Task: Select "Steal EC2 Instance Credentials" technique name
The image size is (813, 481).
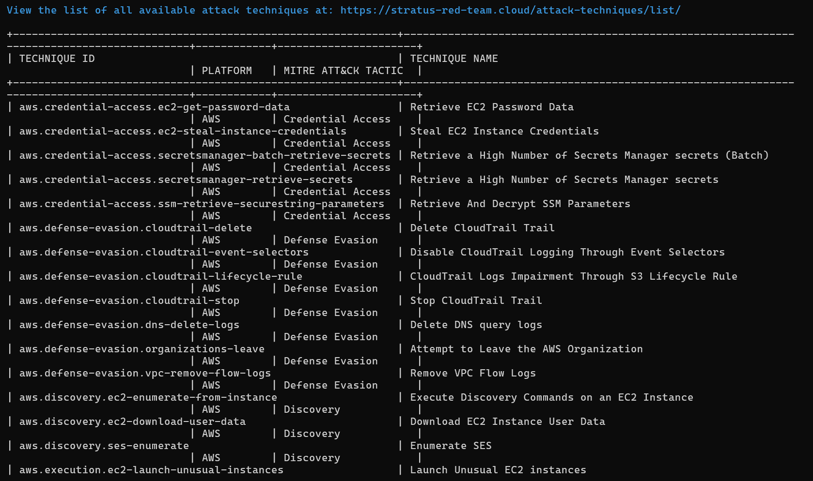Action: (x=504, y=131)
